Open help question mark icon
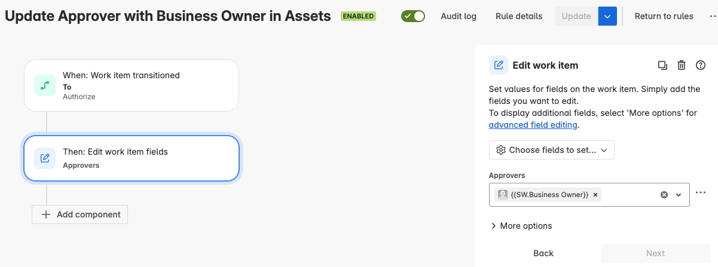This screenshot has height=267, width=718. click(701, 65)
